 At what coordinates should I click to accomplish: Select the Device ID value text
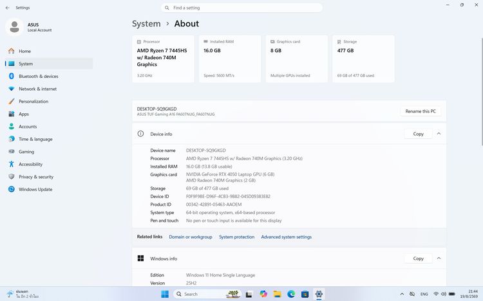[228, 196]
